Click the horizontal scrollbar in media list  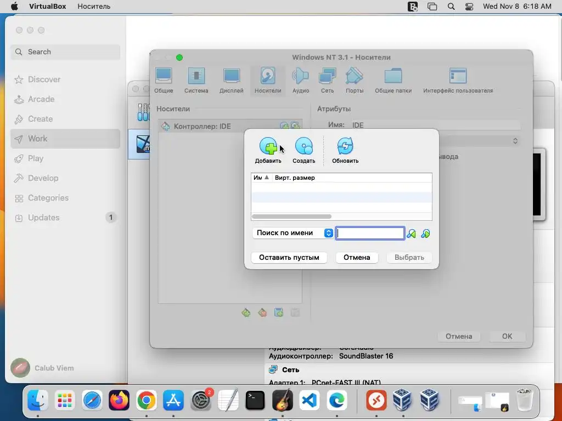pos(291,217)
